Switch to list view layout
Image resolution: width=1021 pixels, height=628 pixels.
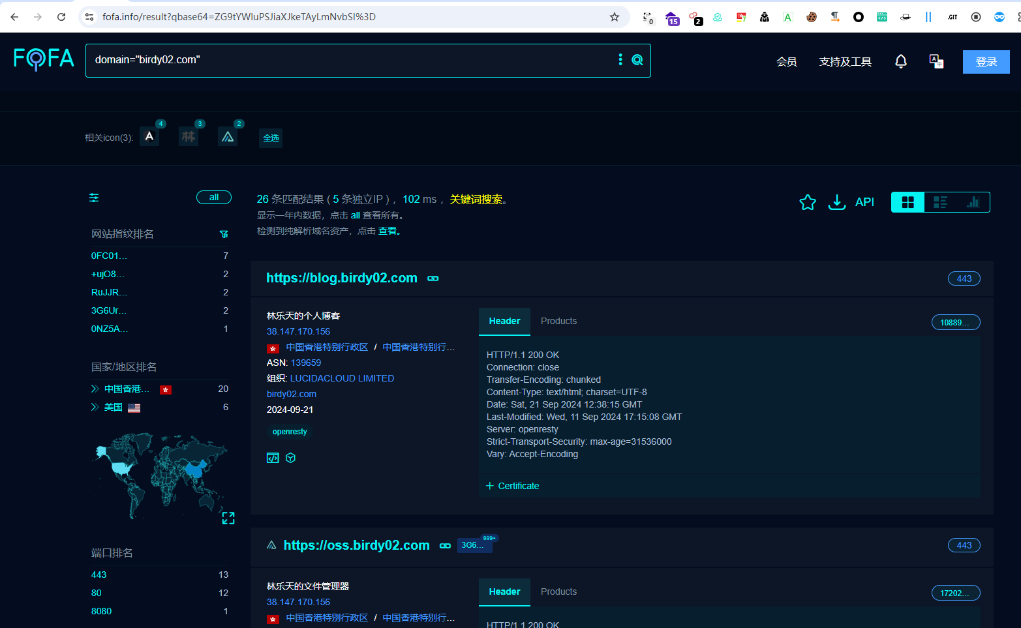[x=940, y=202]
